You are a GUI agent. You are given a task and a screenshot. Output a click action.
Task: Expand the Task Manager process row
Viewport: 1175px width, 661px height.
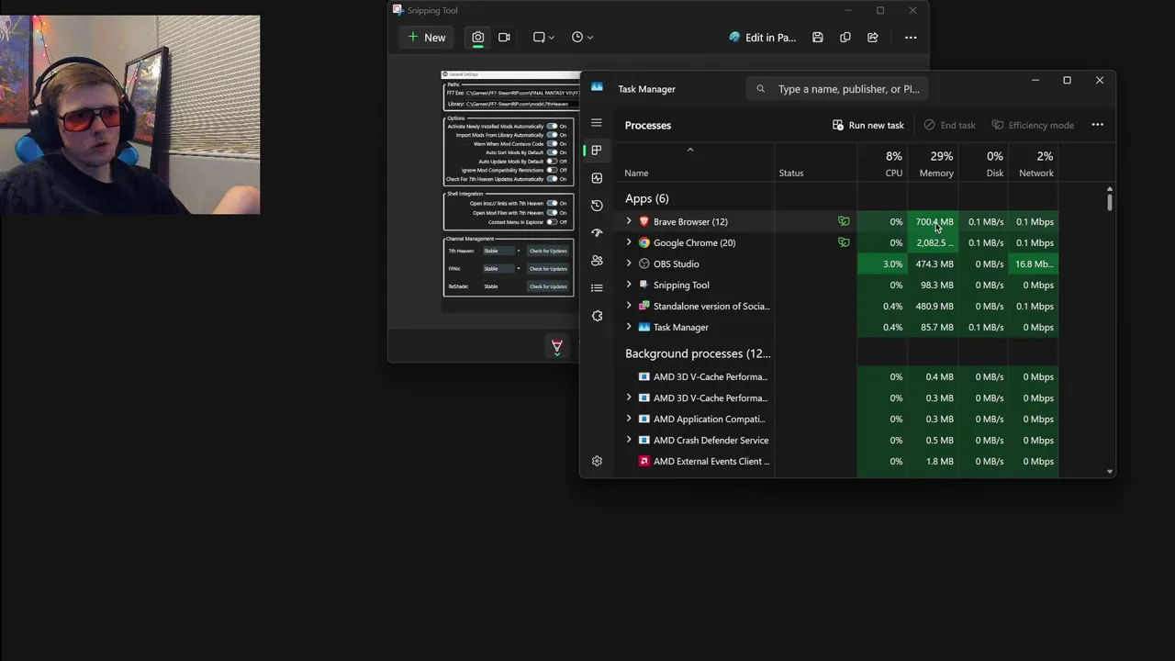pos(629,327)
